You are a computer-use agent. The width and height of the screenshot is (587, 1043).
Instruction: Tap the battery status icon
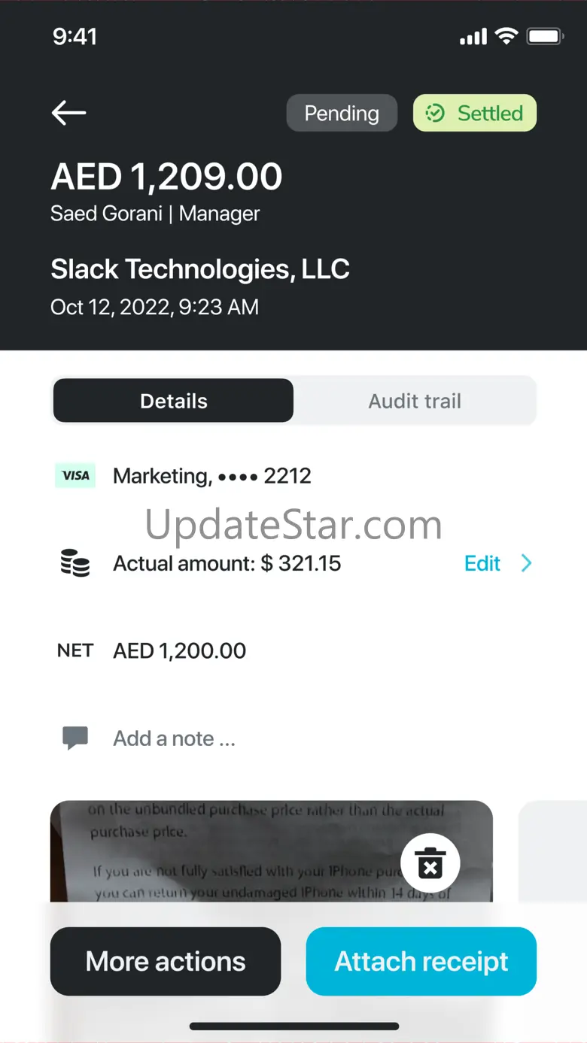pos(545,36)
